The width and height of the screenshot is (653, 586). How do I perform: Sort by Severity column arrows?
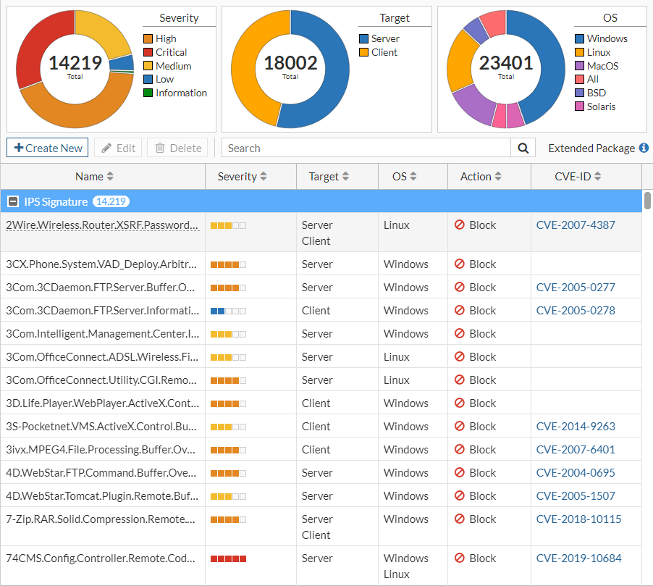pos(264,177)
